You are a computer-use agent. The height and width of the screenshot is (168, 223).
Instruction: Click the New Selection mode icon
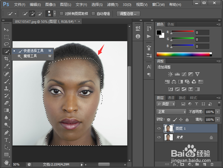25,14
